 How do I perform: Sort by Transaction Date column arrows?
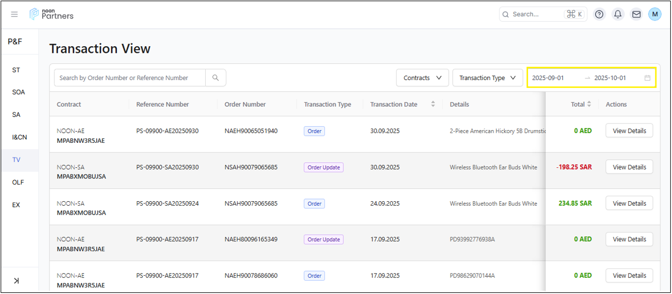click(433, 104)
